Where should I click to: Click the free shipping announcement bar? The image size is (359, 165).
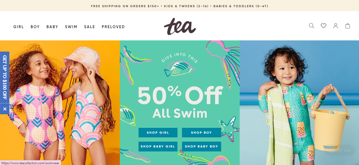pos(179,6)
